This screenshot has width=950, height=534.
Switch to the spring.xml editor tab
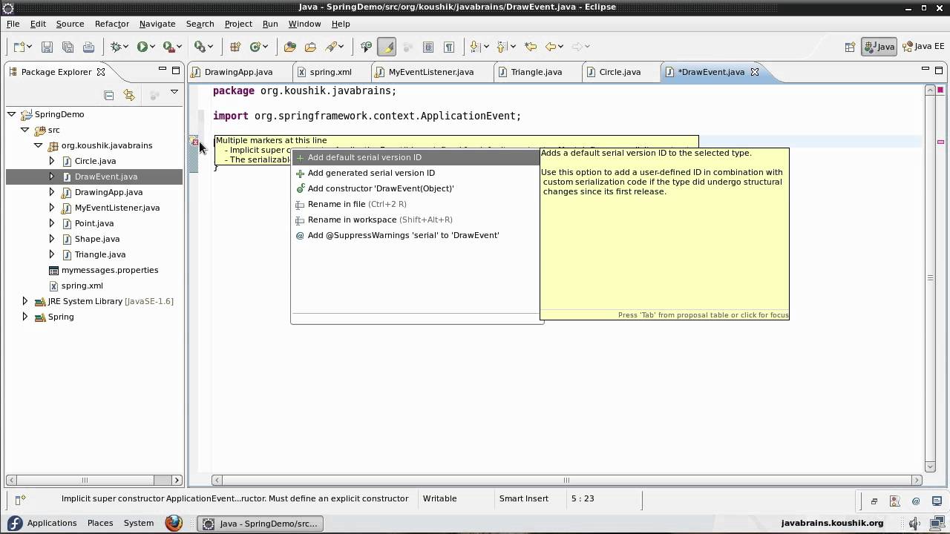330,72
